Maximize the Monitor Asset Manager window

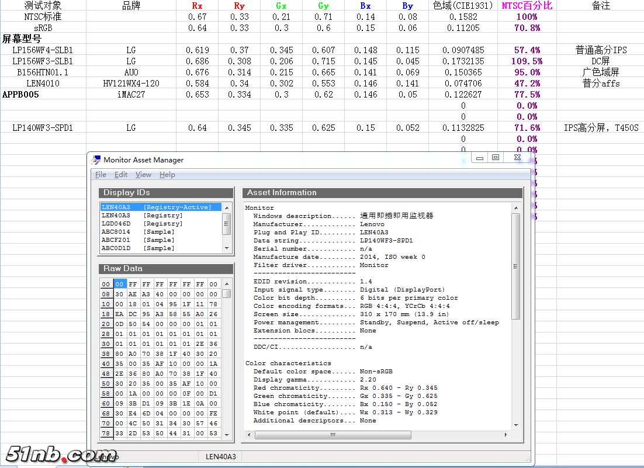pos(496,158)
